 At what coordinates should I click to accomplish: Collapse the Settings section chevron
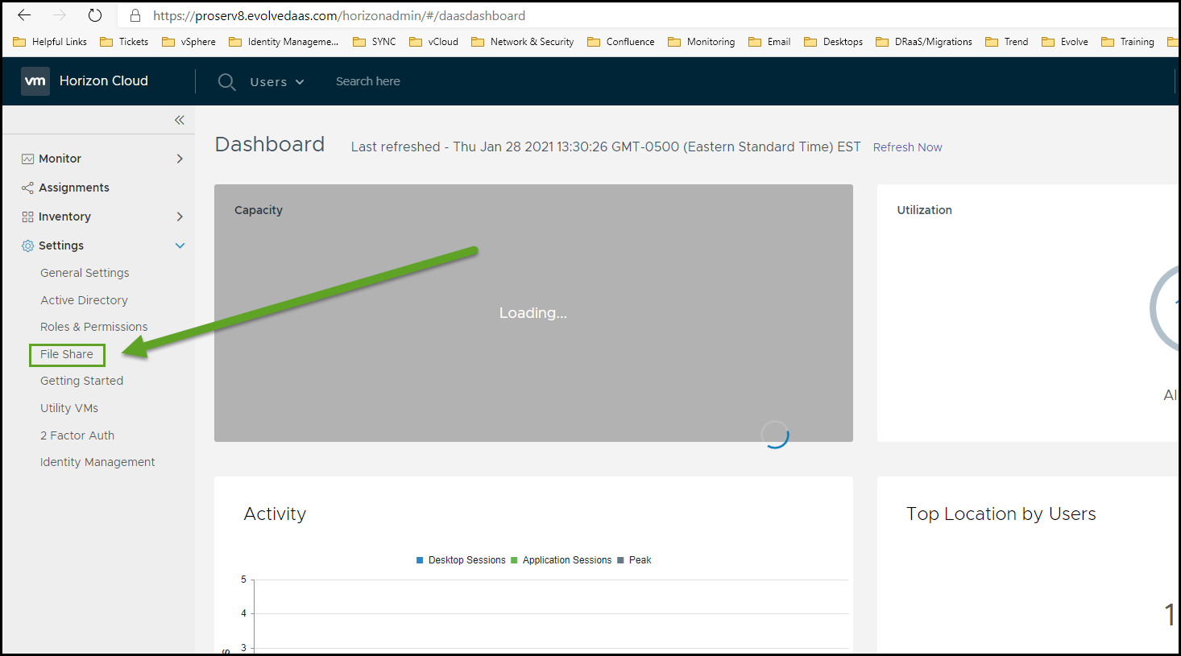click(x=180, y=245)
